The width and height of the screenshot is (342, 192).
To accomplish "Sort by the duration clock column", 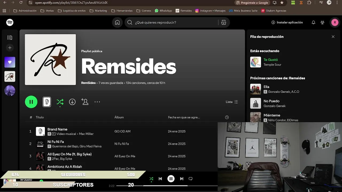I will point(227,117).
